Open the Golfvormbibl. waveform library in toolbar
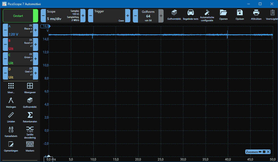 174,15
